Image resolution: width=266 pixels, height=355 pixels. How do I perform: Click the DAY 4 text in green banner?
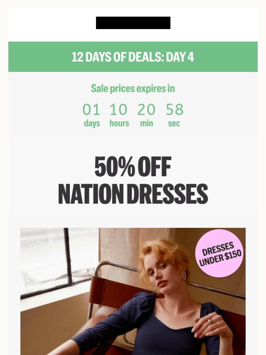(x=180, y=57)
